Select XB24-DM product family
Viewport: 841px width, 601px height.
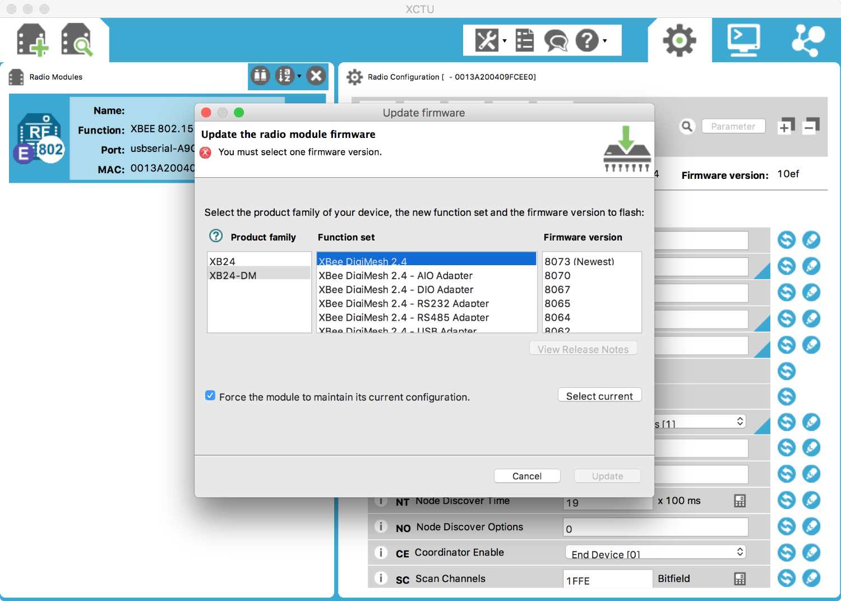(x=233, y=275)
